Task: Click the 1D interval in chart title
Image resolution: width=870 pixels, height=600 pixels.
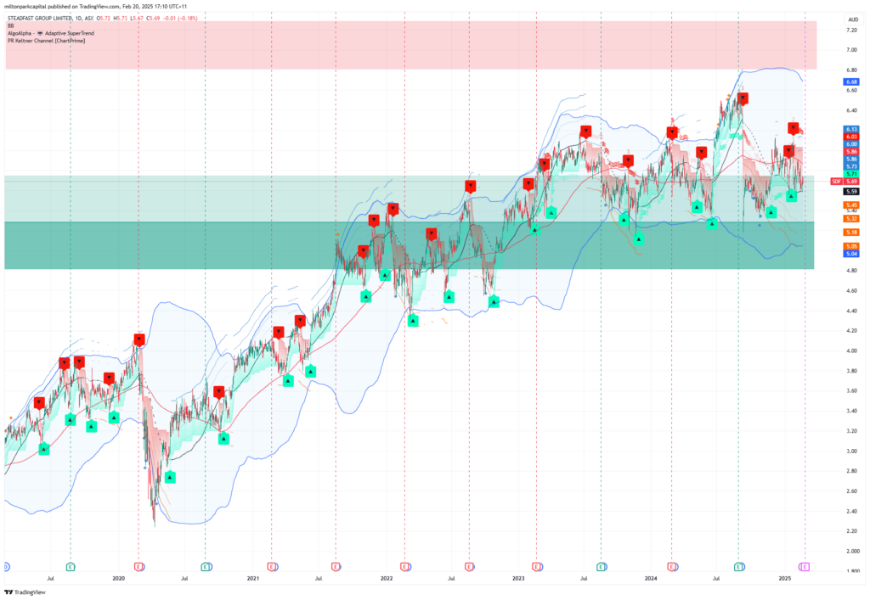Action: [79, 19]
